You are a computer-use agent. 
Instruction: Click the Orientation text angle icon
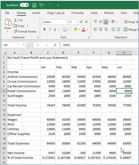tap(113, 22)
